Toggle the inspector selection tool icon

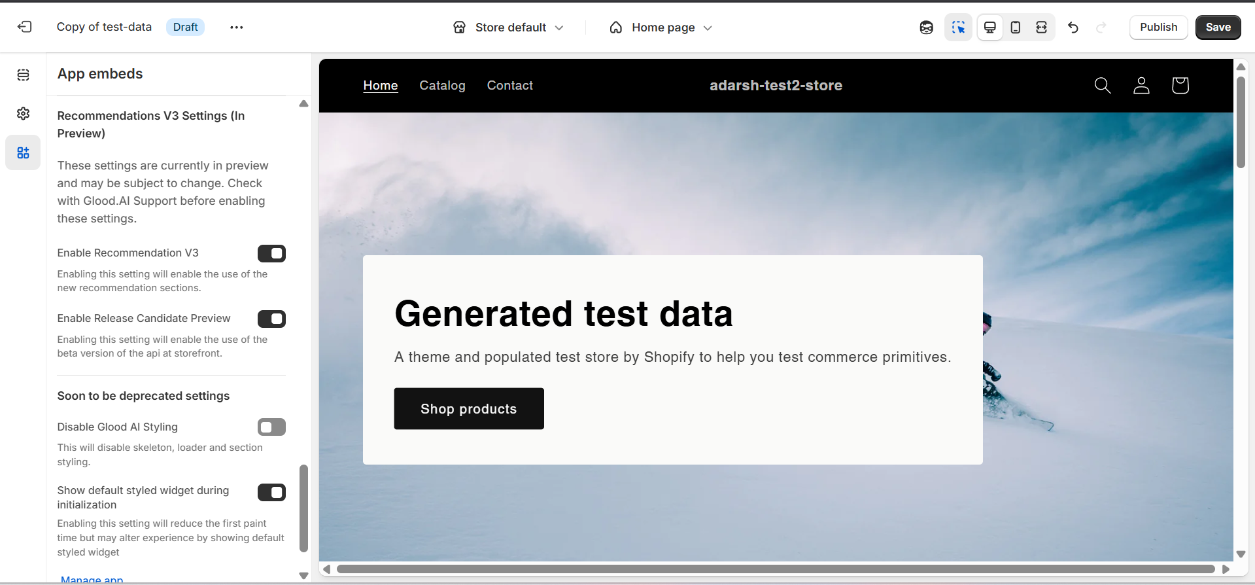point(958,27)
